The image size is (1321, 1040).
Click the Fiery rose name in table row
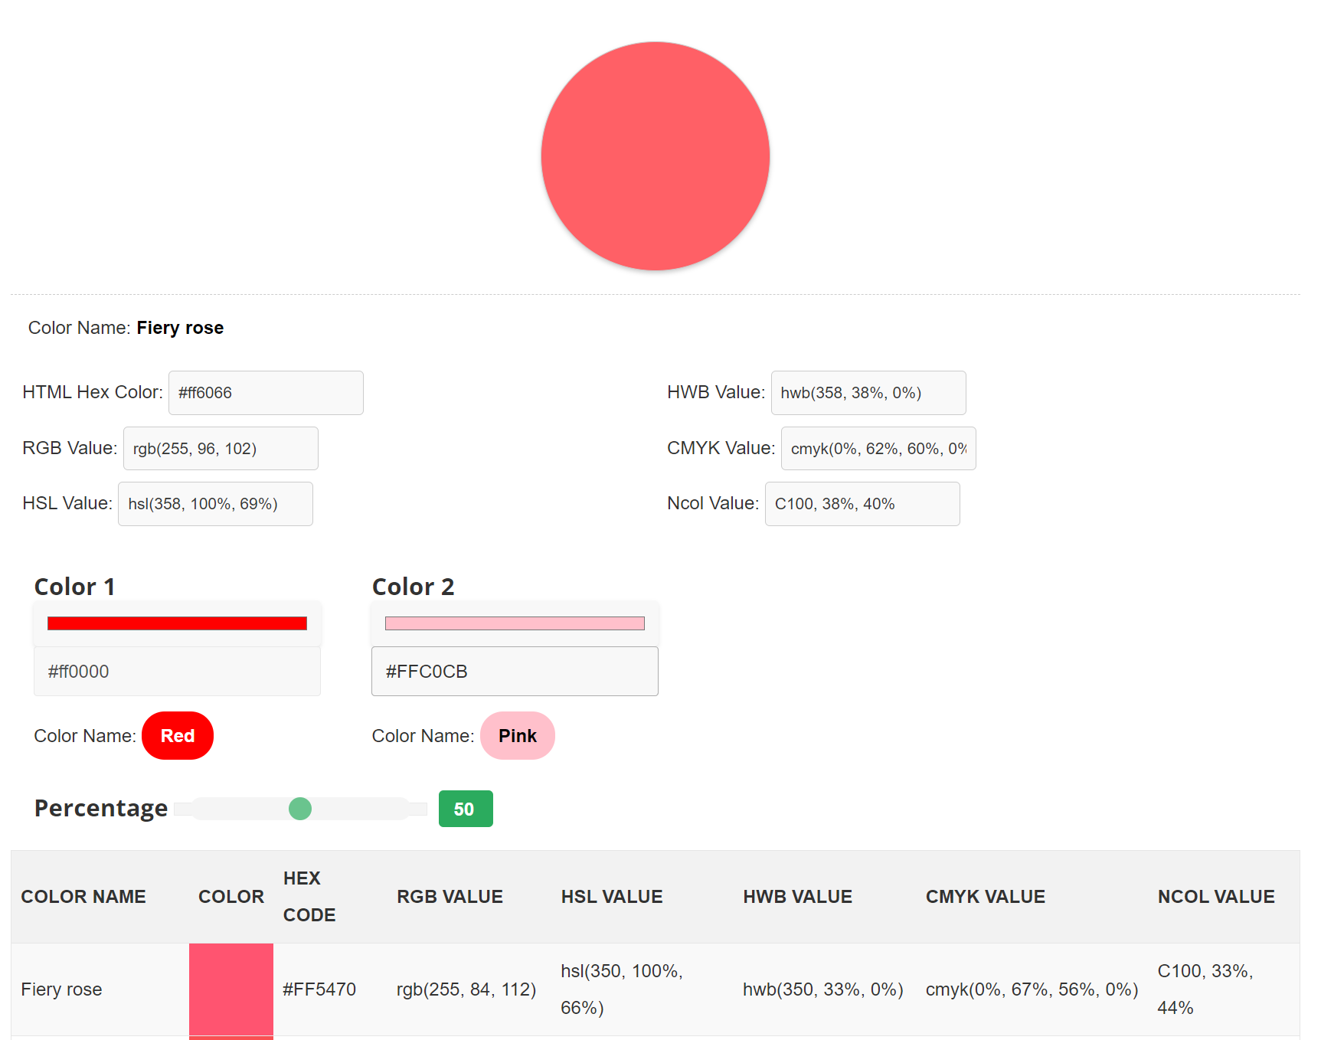[x=61, y=989]
